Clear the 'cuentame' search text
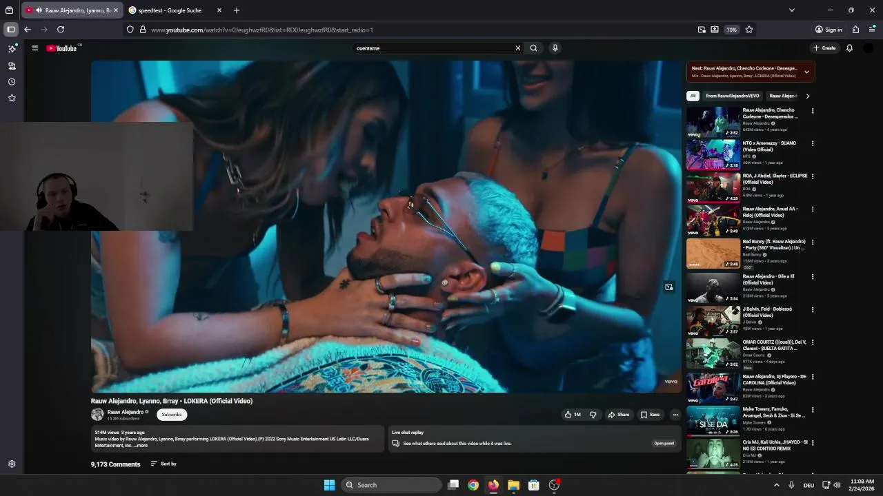Screen dimensions: 883x496 (x=517, y=48)
